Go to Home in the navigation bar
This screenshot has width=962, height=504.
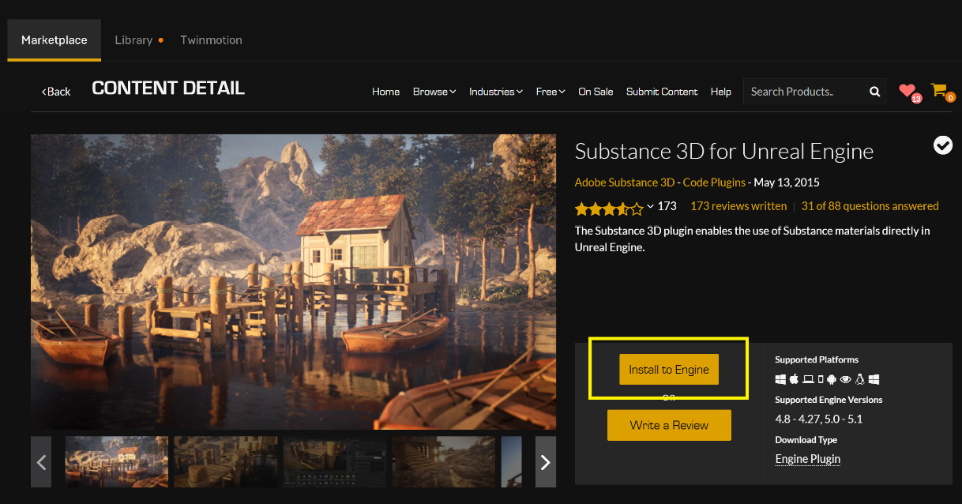(385, 92)
